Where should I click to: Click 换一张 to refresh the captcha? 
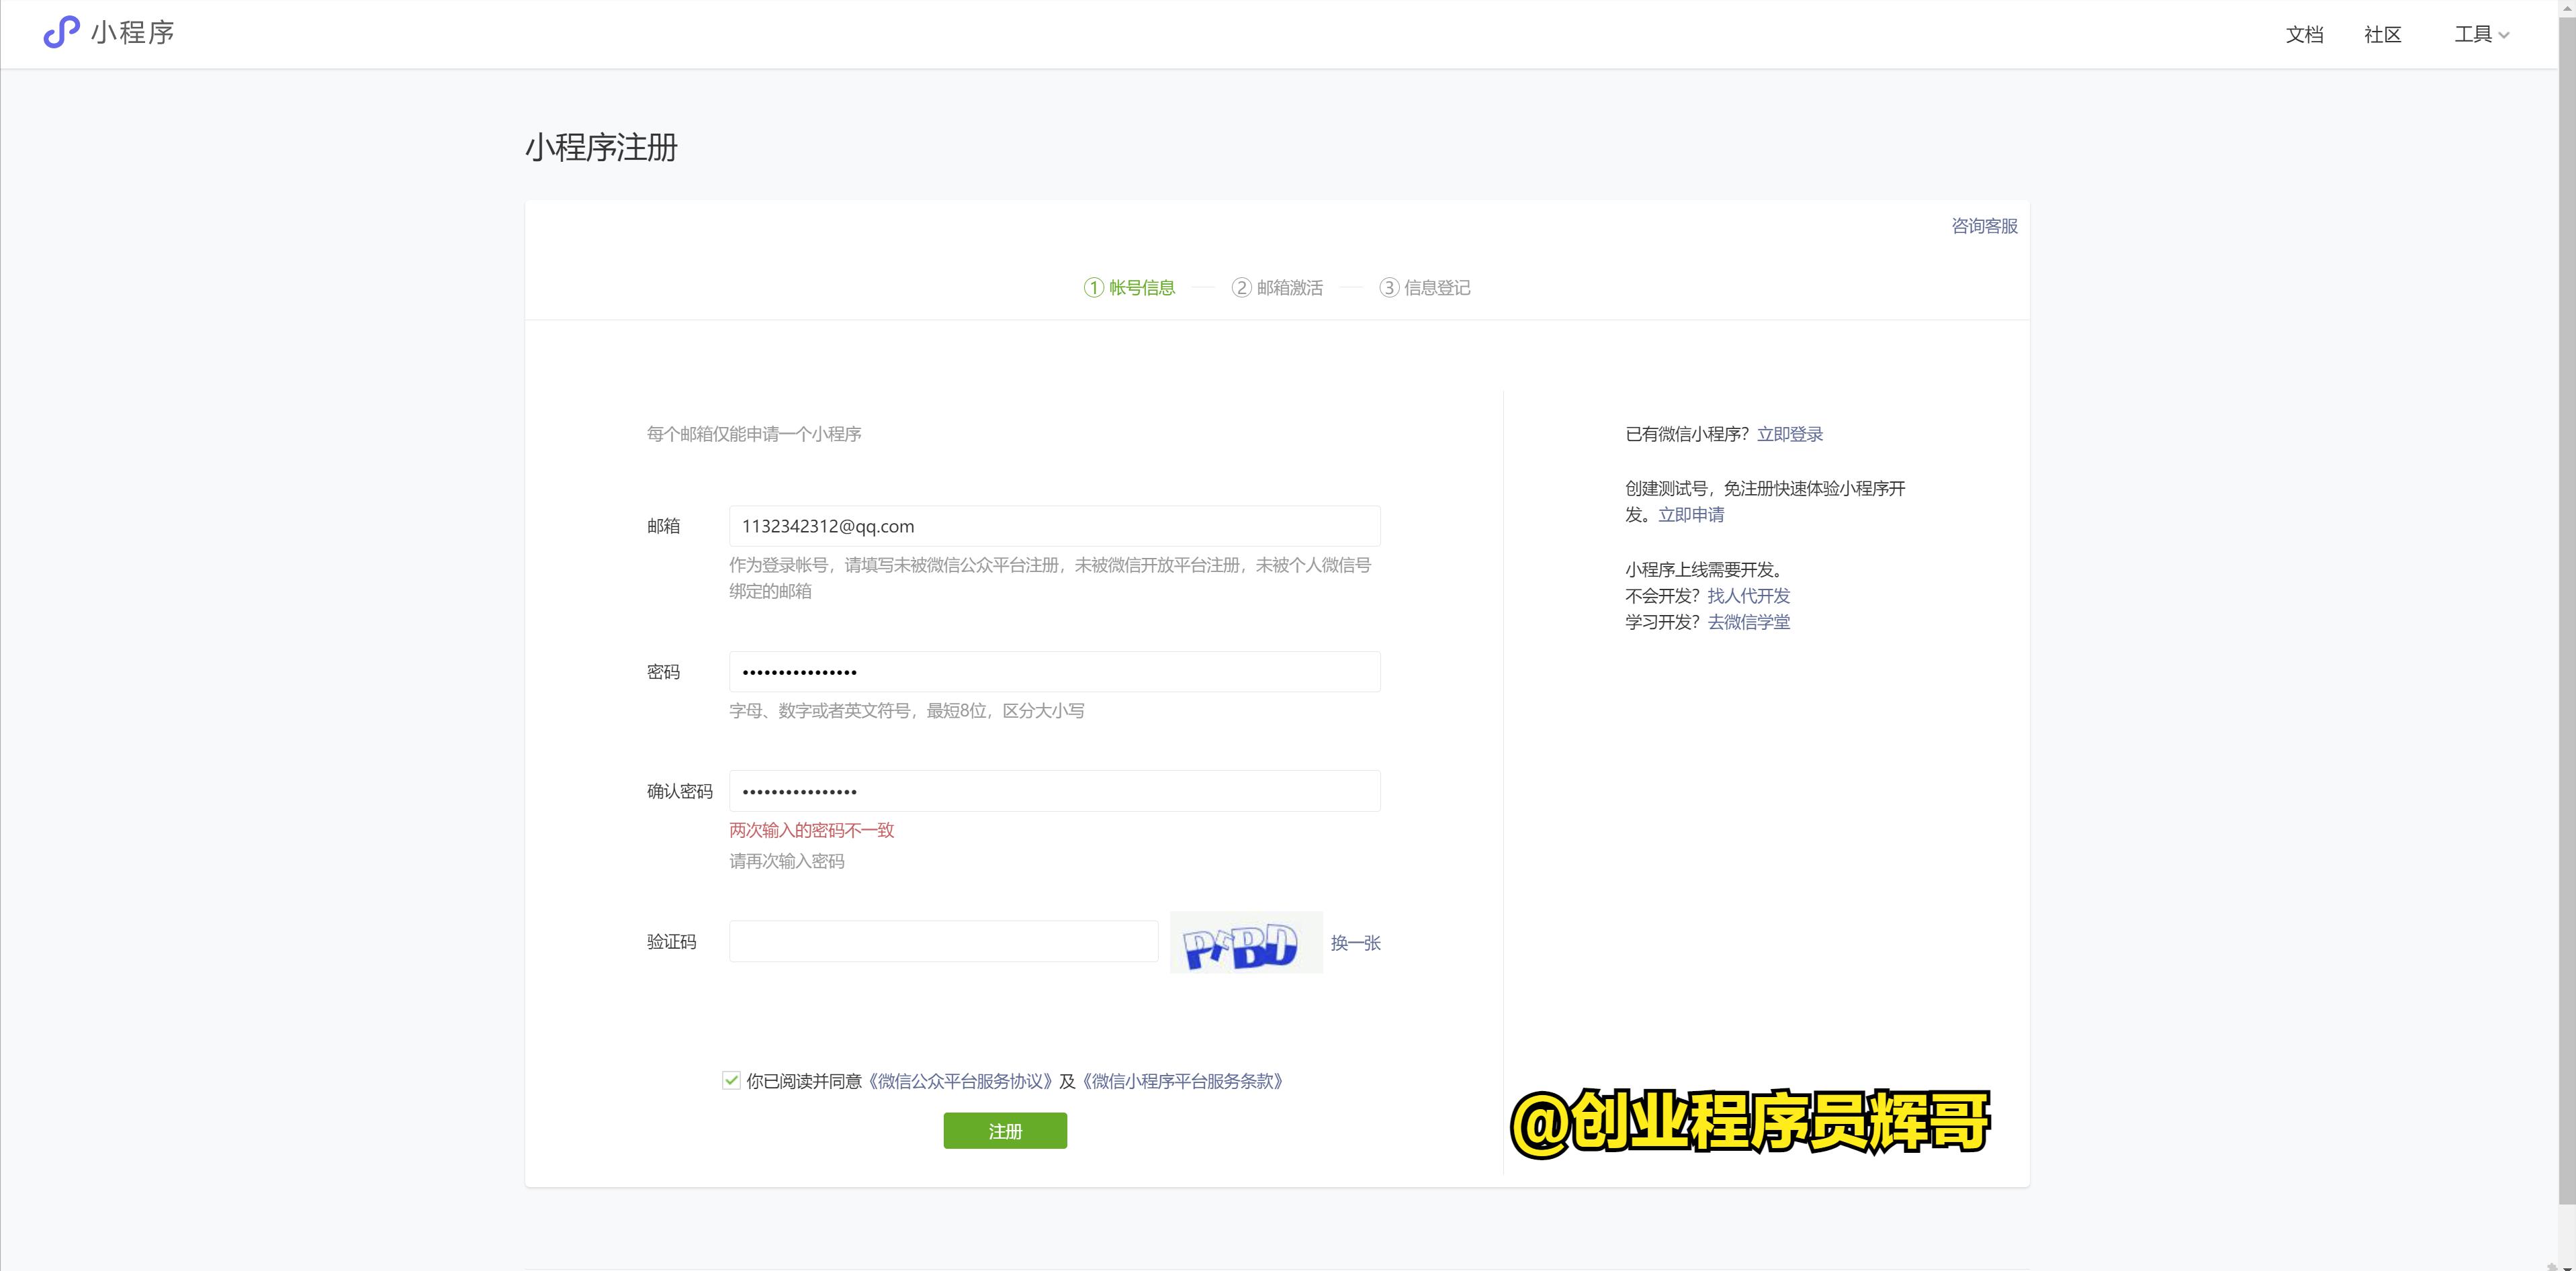(x=1355, y=942)
